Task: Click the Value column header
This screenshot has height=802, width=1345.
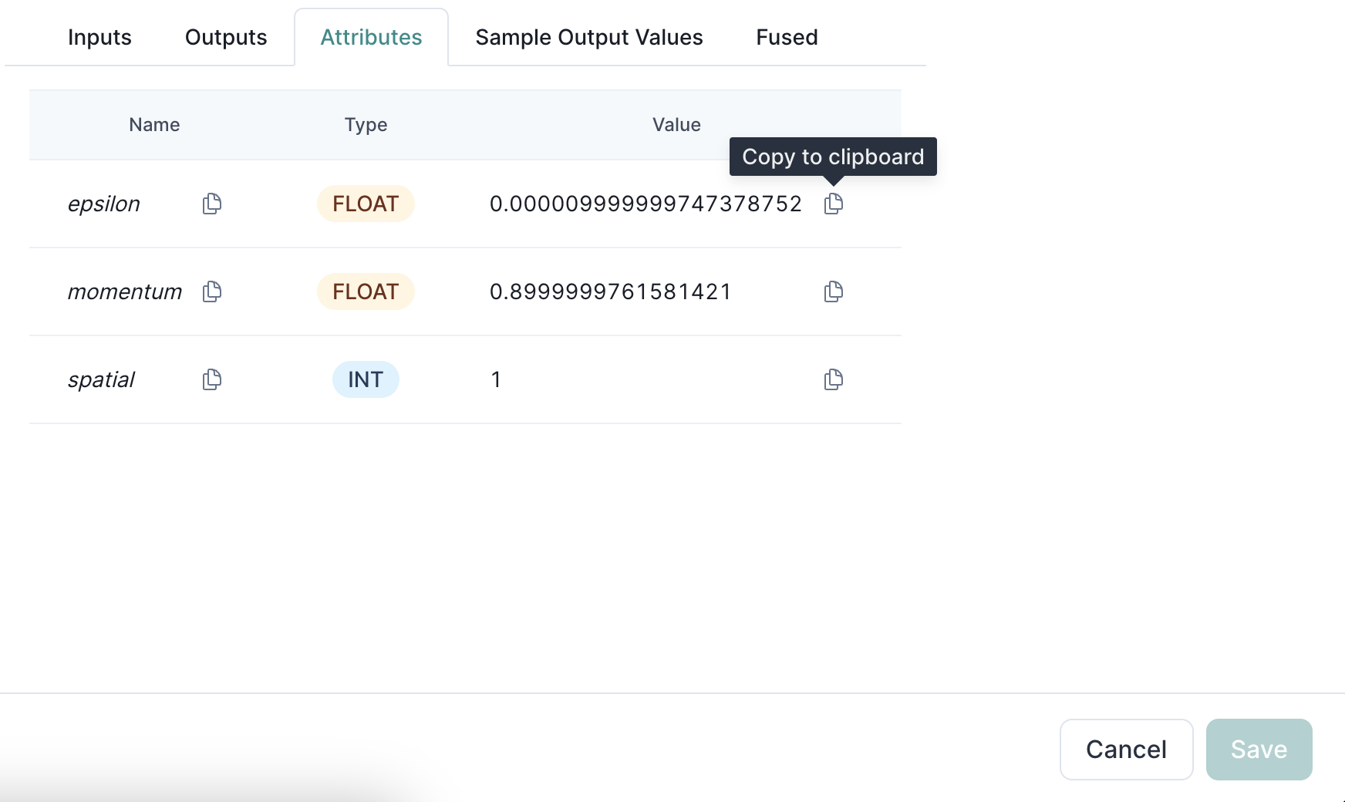Action: [x=676, y=124]
